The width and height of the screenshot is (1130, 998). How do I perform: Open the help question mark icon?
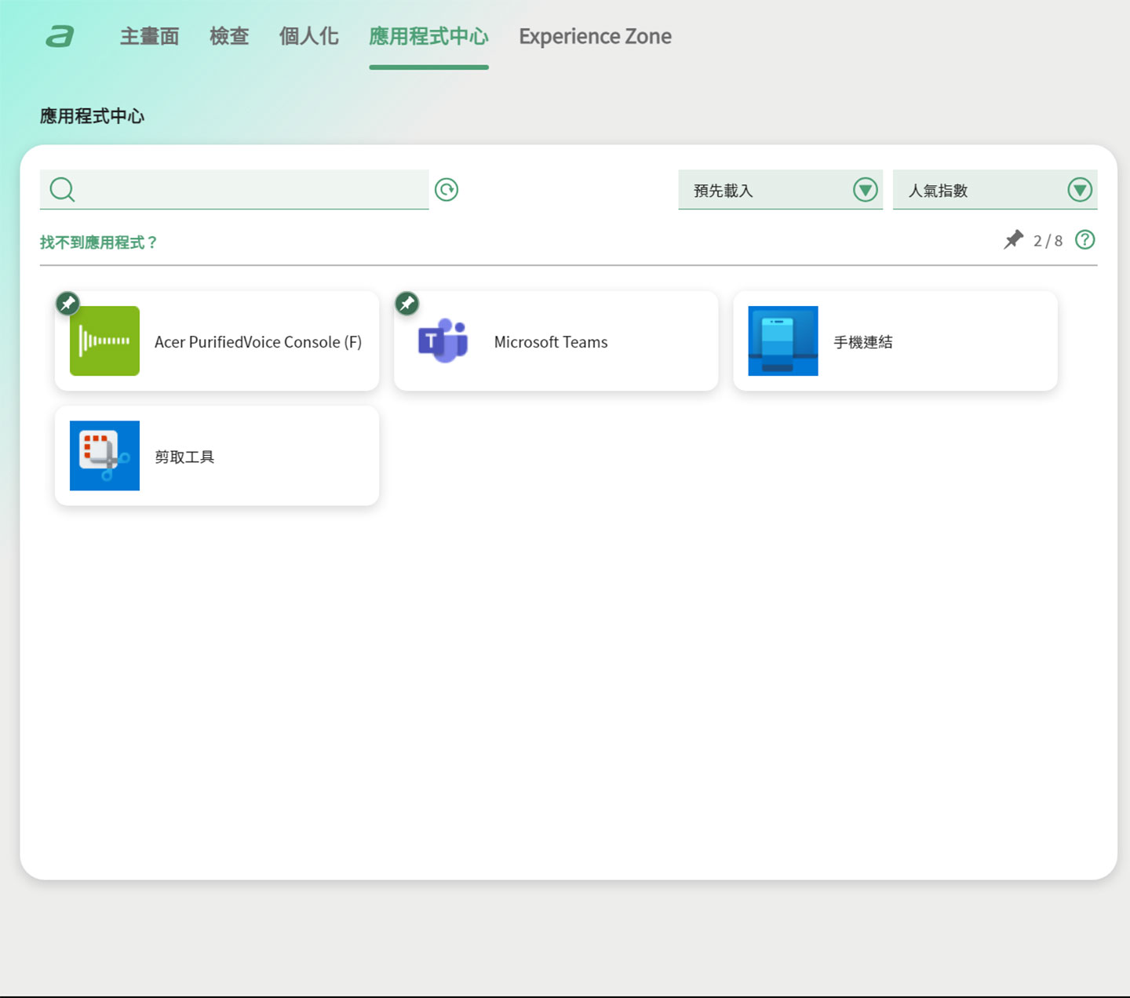coord(1084,240)
